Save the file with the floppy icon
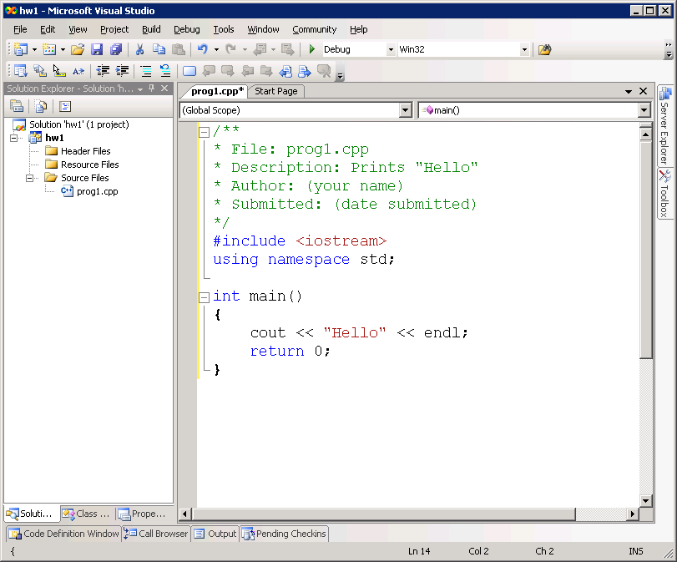The height and width of the screenshot is (562, 677). pyautogui.click(x=97, y=49)
